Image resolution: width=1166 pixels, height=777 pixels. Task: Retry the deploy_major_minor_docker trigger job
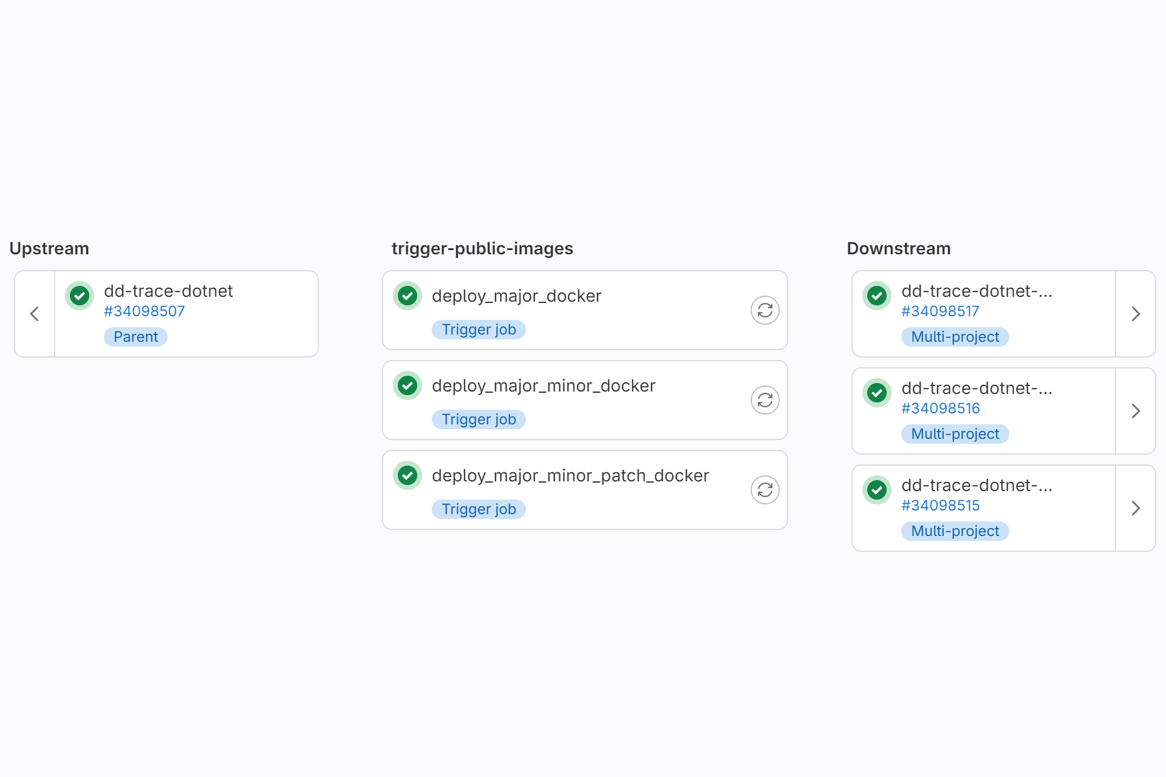click(x=765, y=400)
